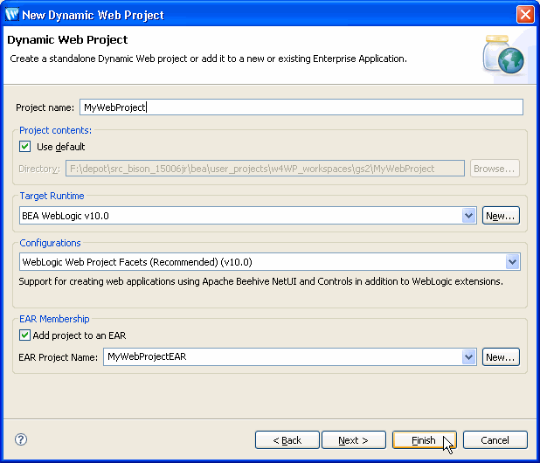The image size is (540, 463).
Task: Click the Next button
Action: point(354,440)
